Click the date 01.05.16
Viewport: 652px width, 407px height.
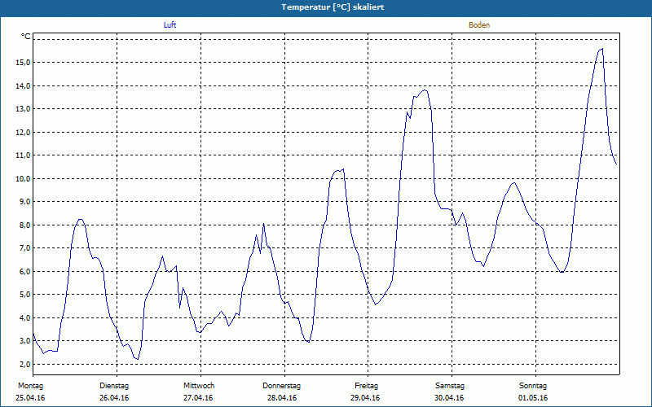coord(533,398)
